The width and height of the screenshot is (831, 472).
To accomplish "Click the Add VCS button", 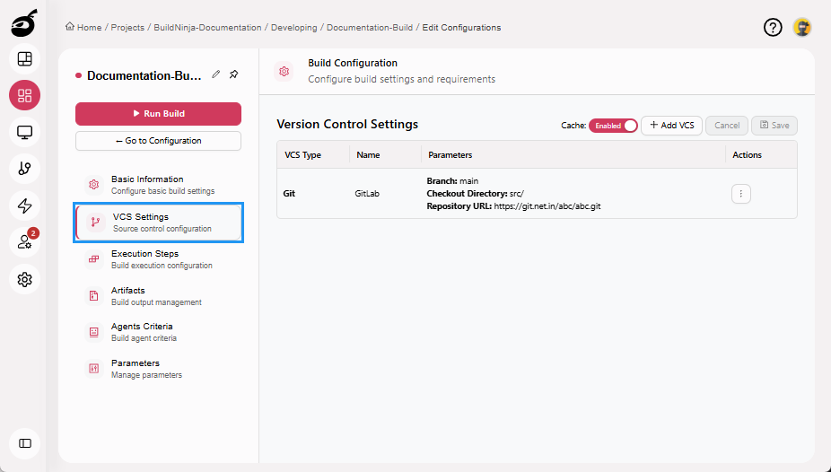I will tap(671, 126).
